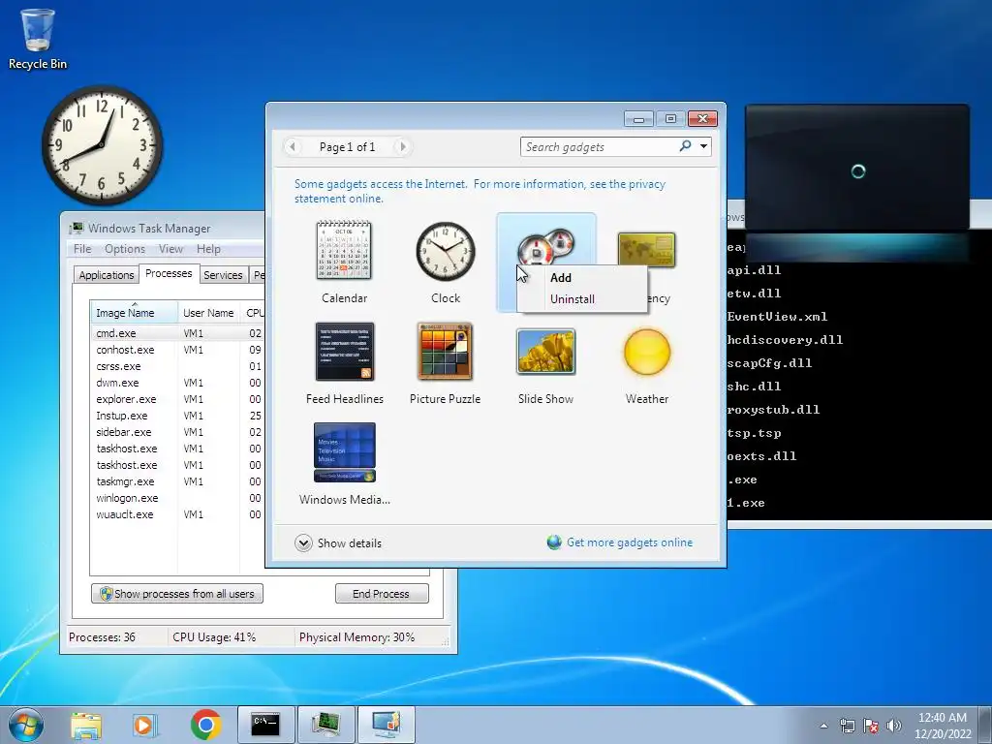Select the Currency gadget icon
Viewport: 992px width, 744px height.
point(646,250)
